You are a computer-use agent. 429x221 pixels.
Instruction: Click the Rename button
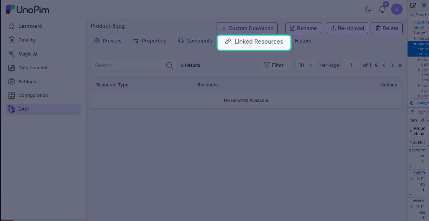pyautogui.click(x=303, y=28)
